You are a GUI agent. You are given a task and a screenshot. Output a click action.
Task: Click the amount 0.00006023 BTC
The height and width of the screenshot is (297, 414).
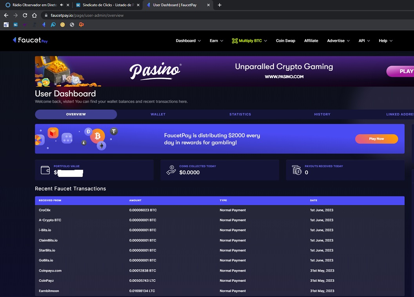[143, 210]
